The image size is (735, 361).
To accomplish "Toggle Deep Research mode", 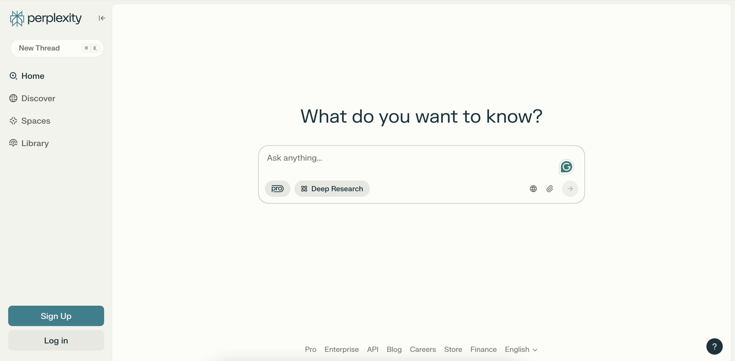I will point(332,189).
